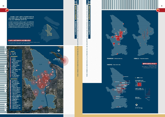
Task: Click the population bar chart legend symbol
Action: pos(147,92)
